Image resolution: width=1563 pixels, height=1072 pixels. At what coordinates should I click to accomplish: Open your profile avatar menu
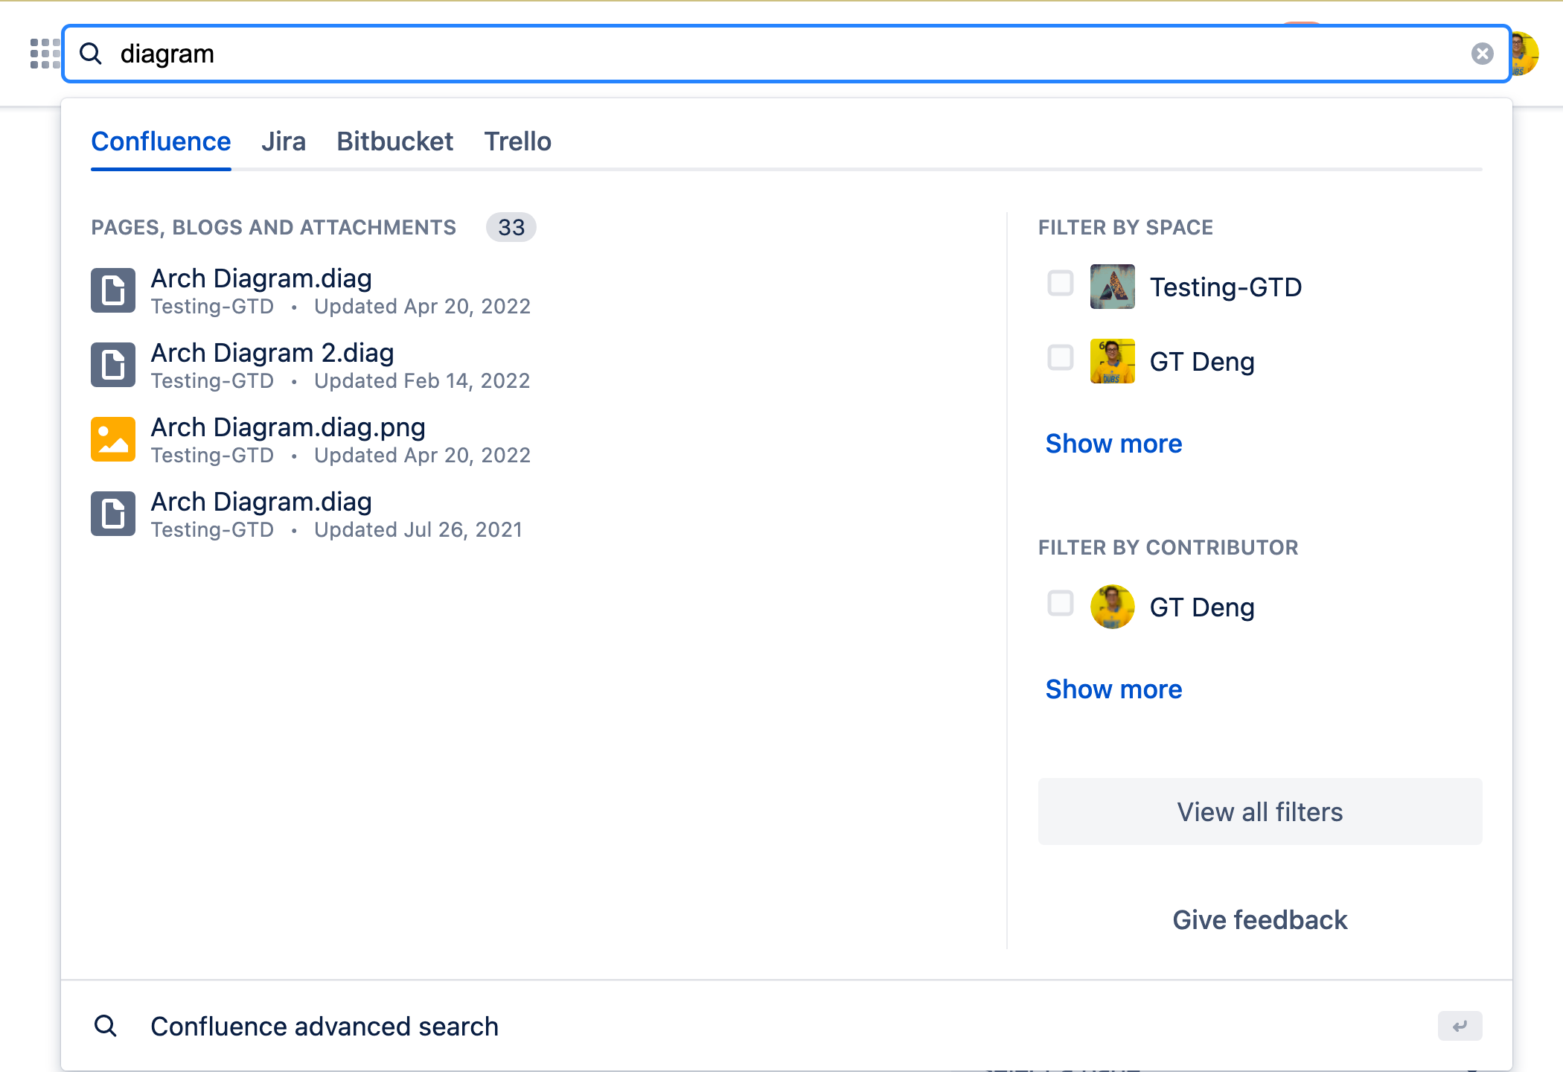pos(1530,53)
